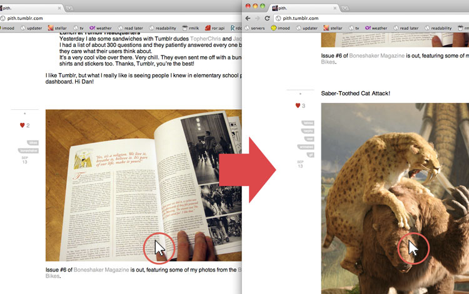Open readability bookmark in left window
This screenshot has width=469, height=294.
(163, 28)
